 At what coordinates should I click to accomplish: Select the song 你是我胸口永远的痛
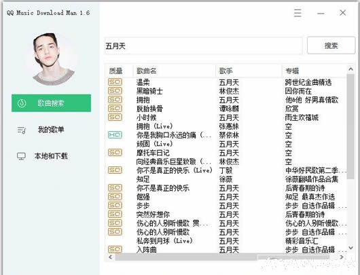(x=174, y=135)
